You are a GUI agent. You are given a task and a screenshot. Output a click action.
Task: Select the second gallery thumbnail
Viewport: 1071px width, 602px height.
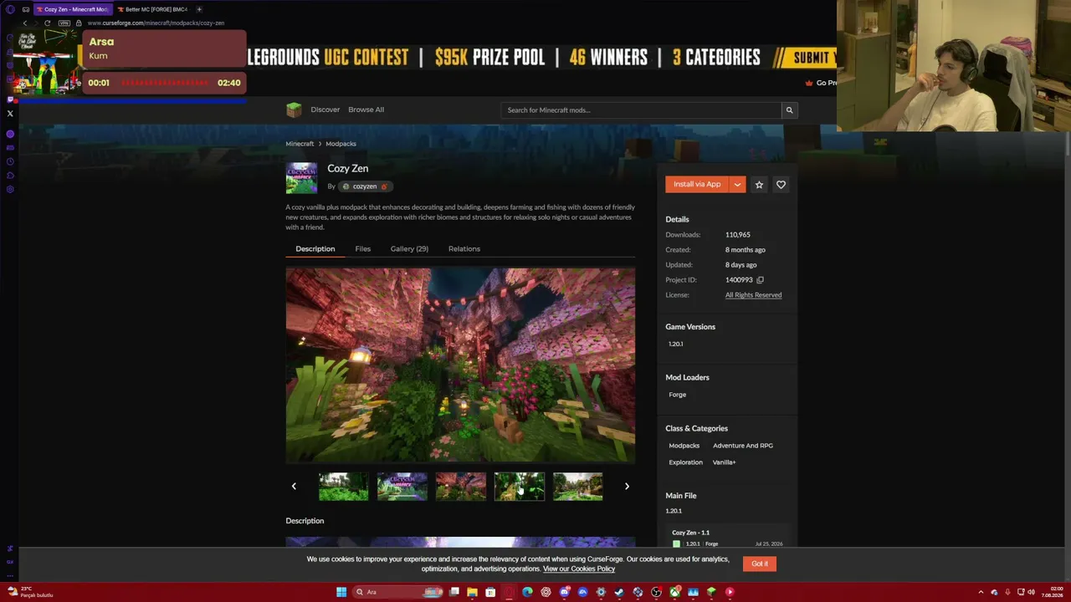(x=402, y=487)
